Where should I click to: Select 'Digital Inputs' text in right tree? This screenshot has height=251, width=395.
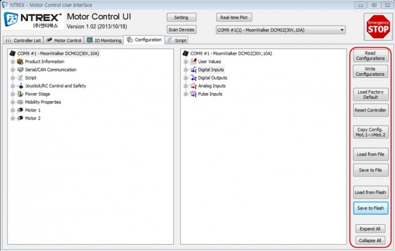point(211,69)
